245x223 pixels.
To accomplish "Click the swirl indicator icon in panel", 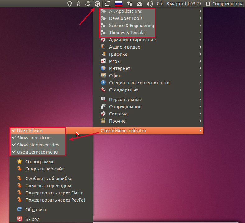I will click(x=87, y=4).
